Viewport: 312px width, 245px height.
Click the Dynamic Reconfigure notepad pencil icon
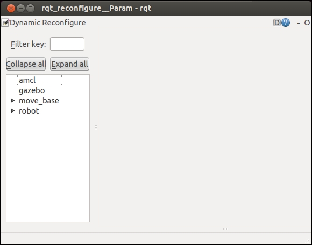pos(5,23)
